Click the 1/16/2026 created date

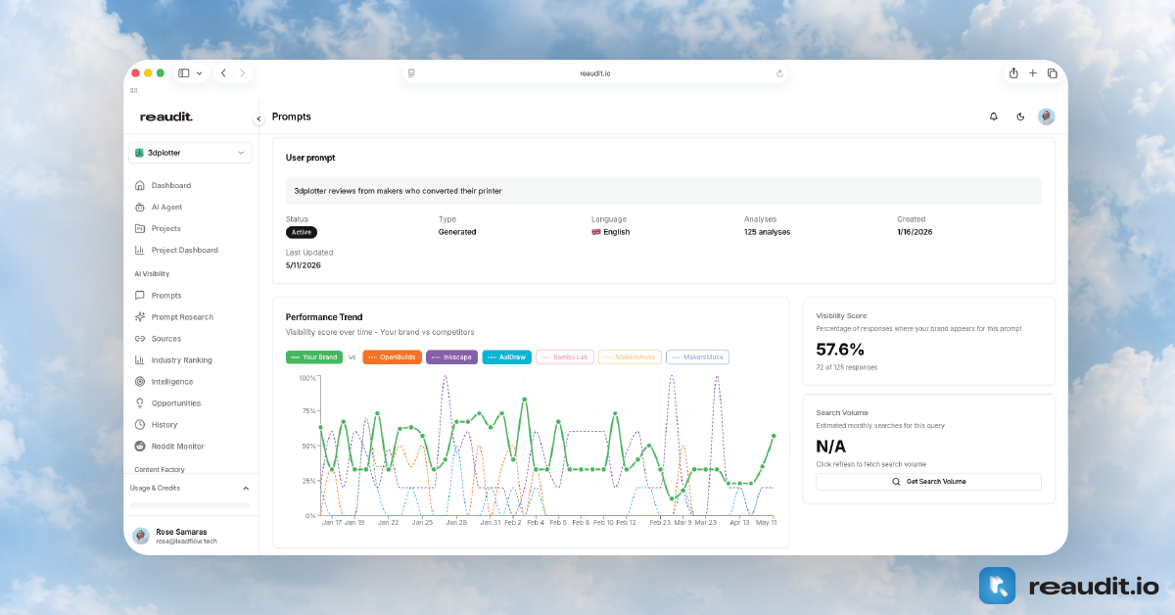tap(916, 232)
